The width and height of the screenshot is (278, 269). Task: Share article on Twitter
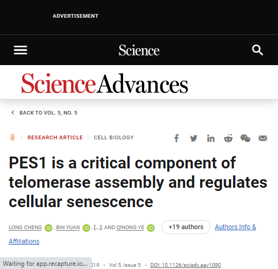[x=194, y=138]
